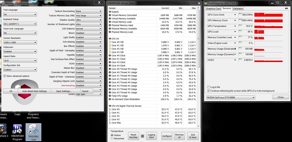This screenshot has height=142, width=292.
Task: Select the Celsius radio button
Action: pyautogui.click(x=112, y=135)
